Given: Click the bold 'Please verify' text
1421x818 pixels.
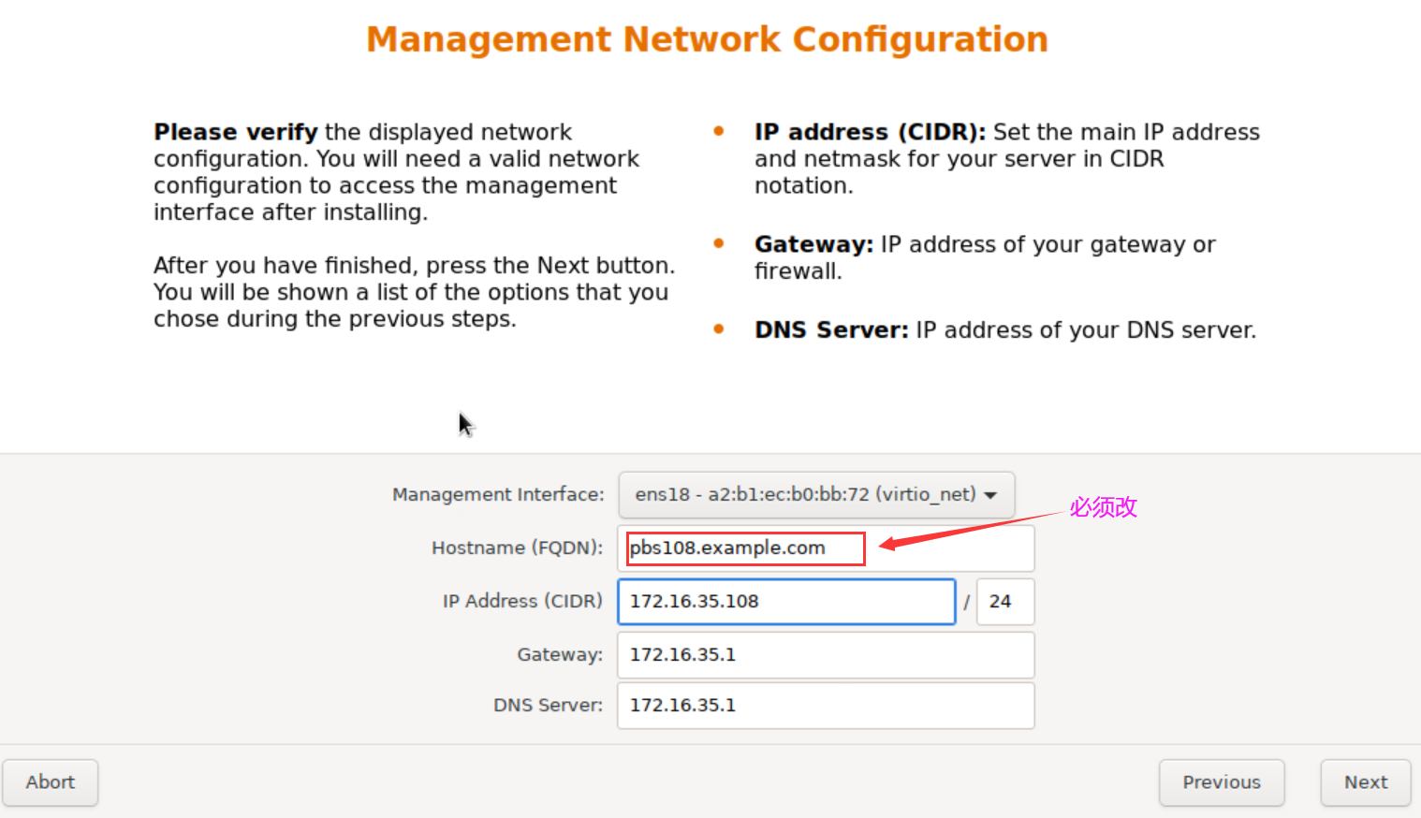Looking at the screenshot, I should coord(236,132).
